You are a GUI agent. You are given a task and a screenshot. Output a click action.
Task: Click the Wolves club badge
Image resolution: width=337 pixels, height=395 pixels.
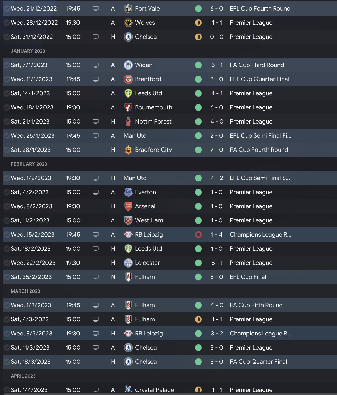pyautogui.click(x=128, y=23)
